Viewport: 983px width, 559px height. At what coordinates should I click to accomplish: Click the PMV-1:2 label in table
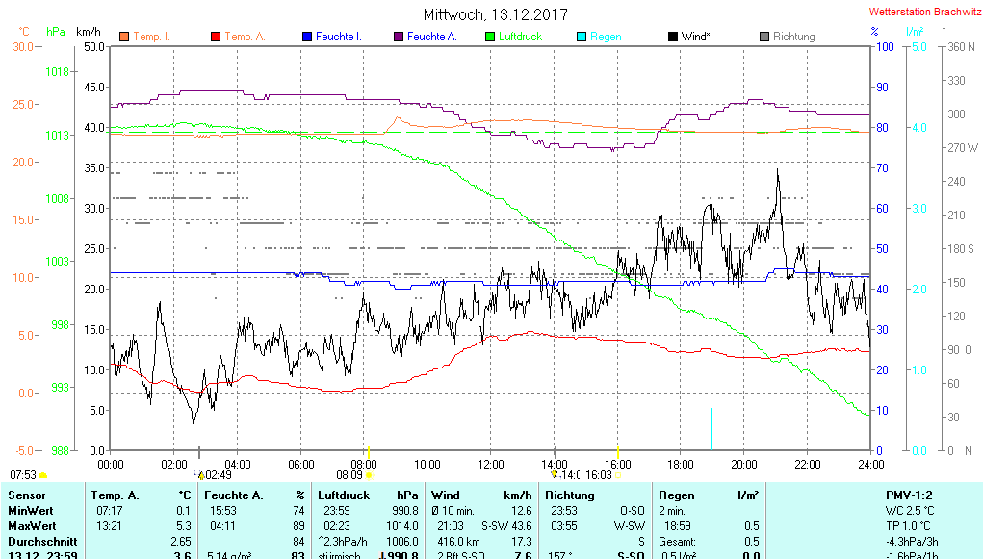(x=907, y=495)
